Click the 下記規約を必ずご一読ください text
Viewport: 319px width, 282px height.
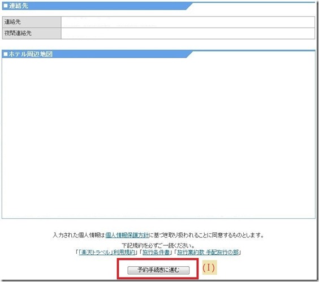(x=158, y=246)
